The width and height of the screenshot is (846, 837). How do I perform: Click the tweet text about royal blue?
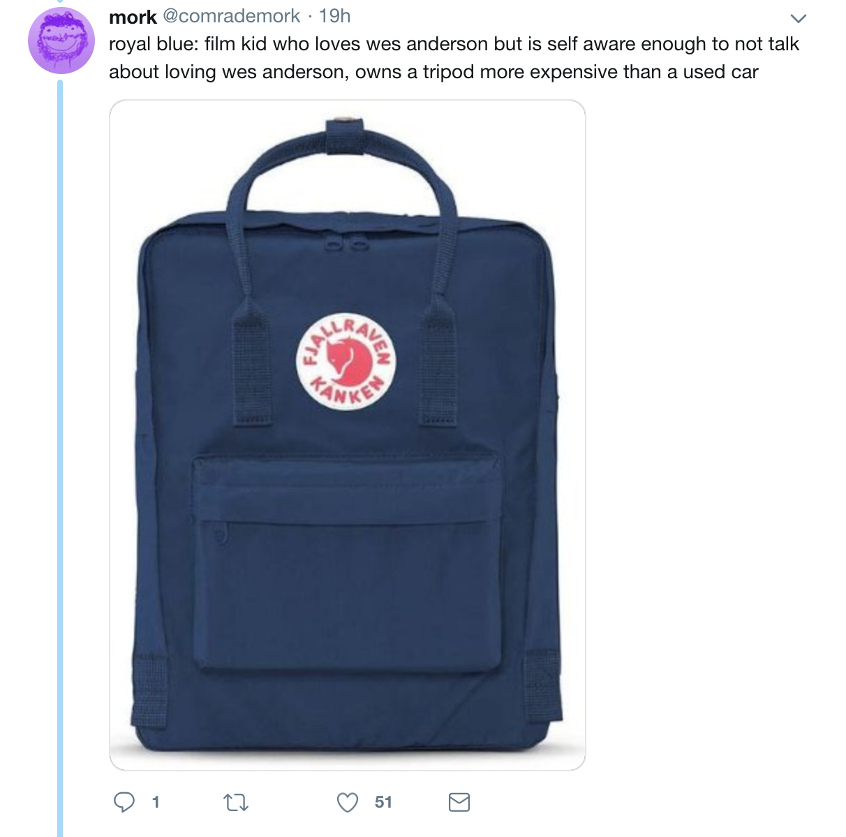(454, 58)
